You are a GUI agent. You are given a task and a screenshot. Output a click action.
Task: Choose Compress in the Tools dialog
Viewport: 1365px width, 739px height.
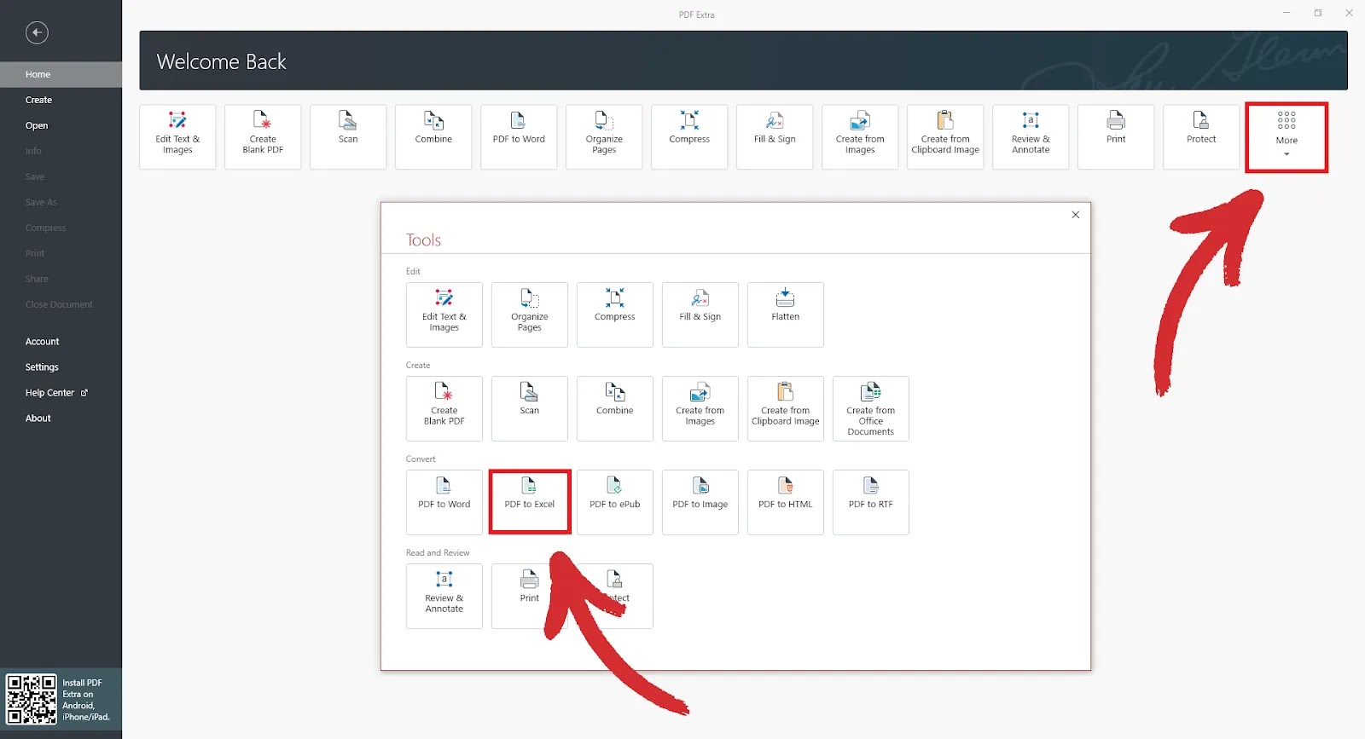pyautogui.click(x=615, y=315)
